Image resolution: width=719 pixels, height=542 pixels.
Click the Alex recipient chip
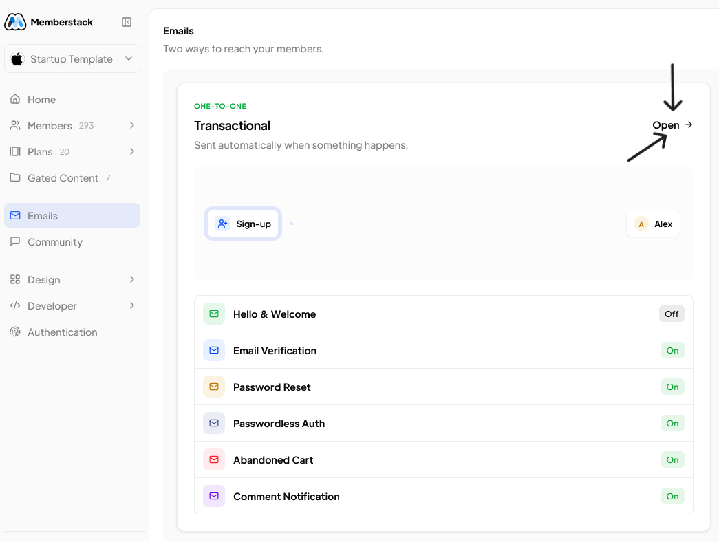click(x=653, y=224)
